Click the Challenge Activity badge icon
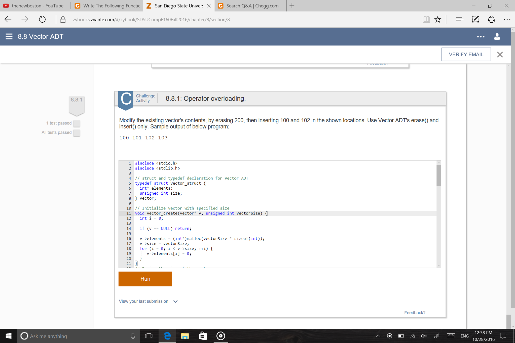Image resolution: width=515 pixels, height=343 pixels. pos(126,100)
